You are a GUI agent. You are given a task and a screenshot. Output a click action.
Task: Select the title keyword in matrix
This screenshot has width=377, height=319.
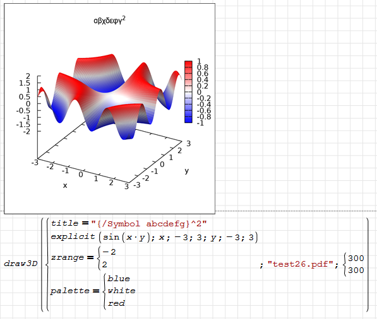[x=64, y=223]
